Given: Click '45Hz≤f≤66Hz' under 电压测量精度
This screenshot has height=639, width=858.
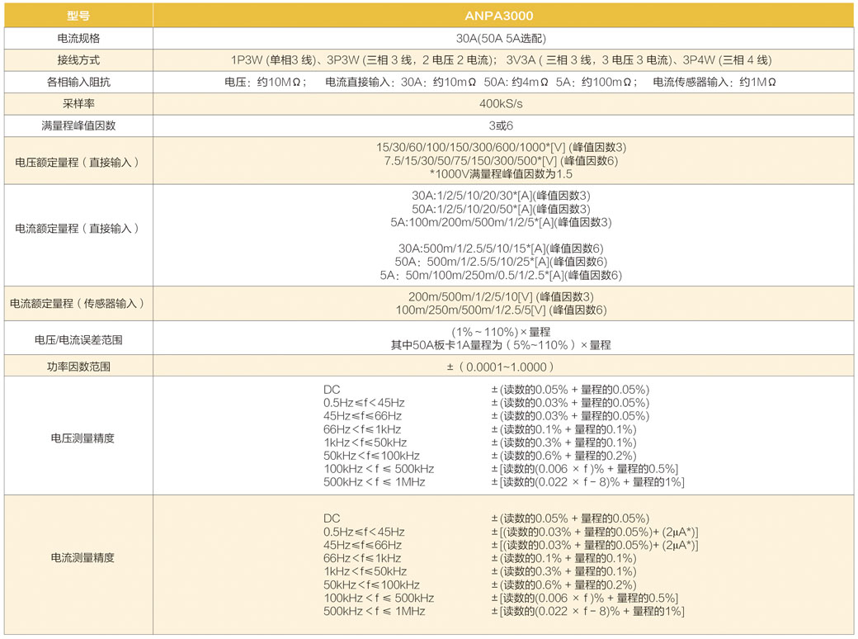Looking at the screenshot, I should pyautogui.click(x=362, y=416).
